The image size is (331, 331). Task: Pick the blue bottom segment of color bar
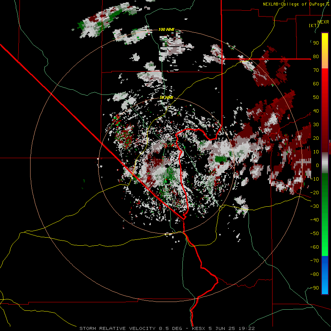coord(325,275)
